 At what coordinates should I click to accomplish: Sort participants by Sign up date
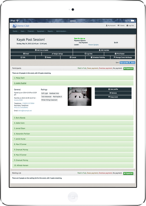tap(125, 63)
